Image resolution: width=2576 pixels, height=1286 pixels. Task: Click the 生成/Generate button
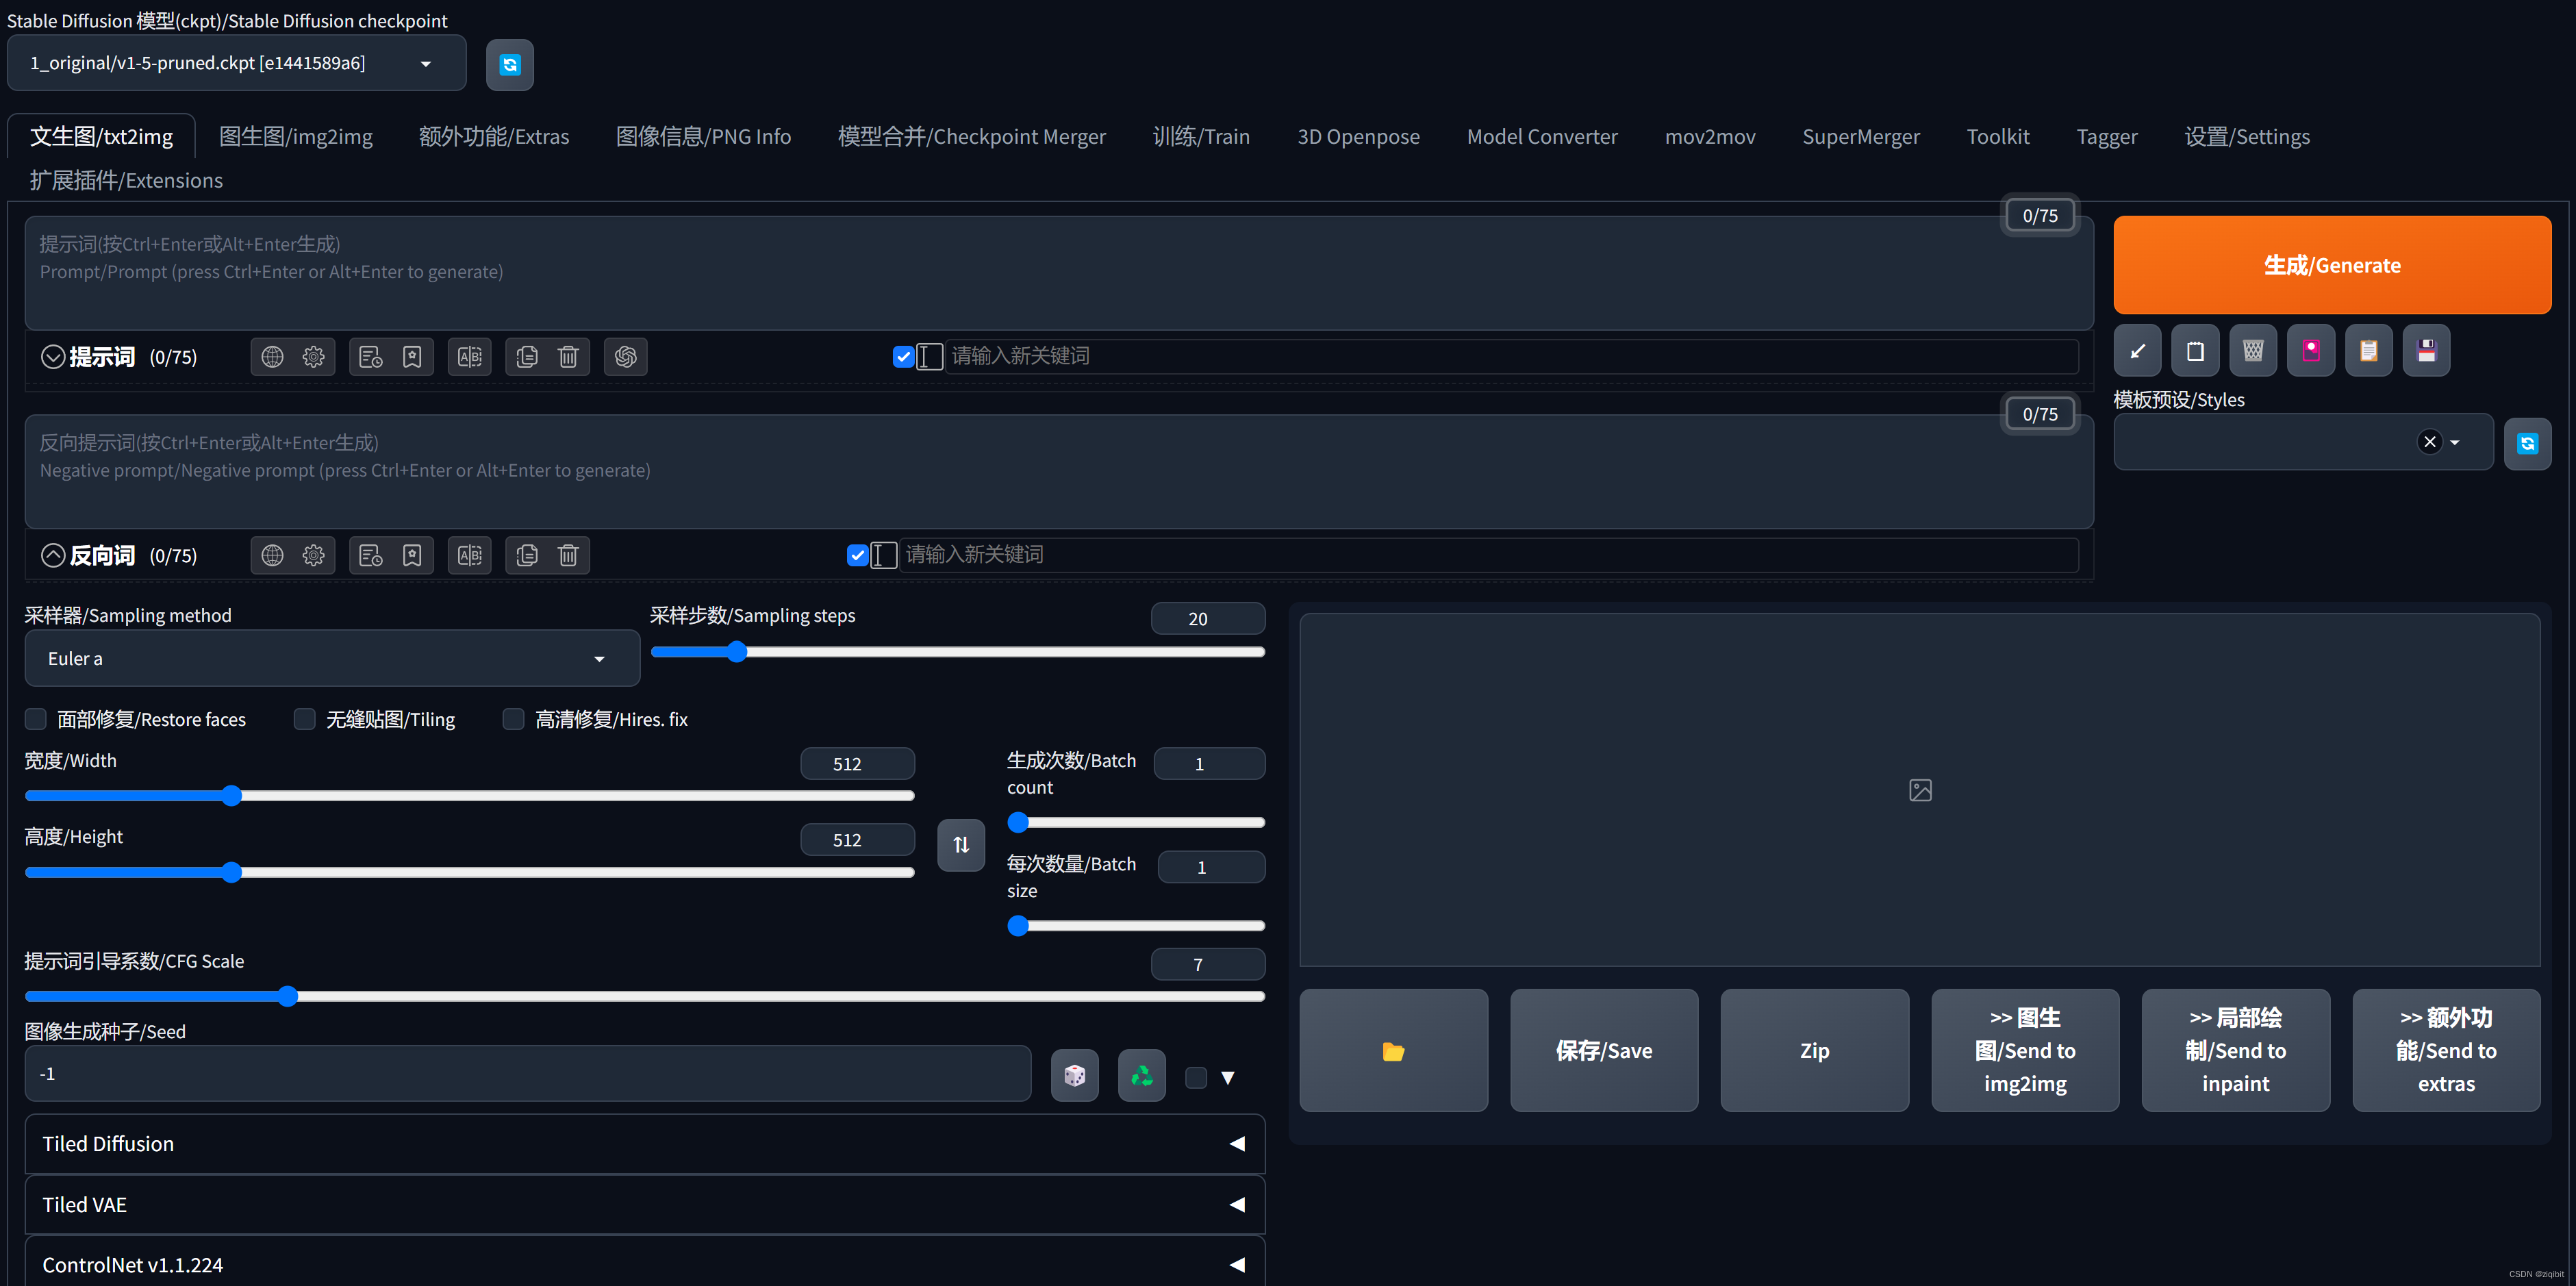(x=2332, y=265)
